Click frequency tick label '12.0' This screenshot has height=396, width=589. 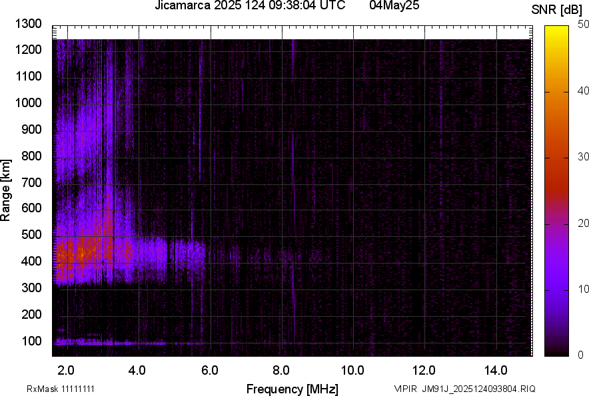(x=424, y=371)
